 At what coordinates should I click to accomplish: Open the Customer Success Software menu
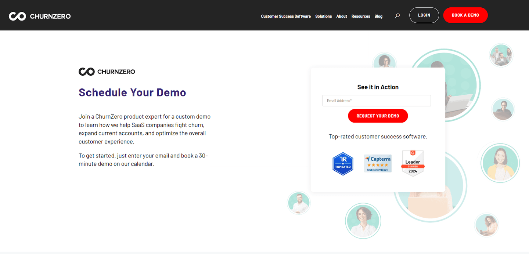pyautogui.click(x=286, y=16)
